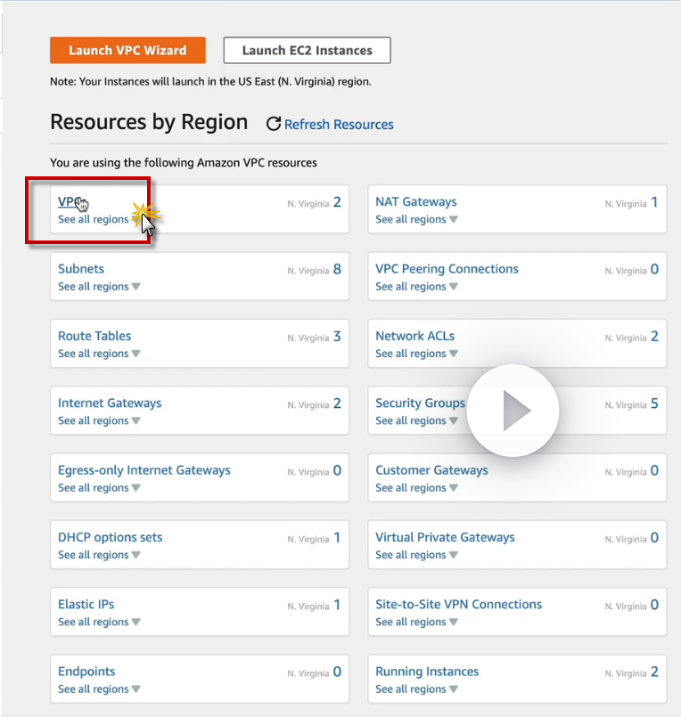Expand See all regions under Route Tables

click(x=99, y=354)
